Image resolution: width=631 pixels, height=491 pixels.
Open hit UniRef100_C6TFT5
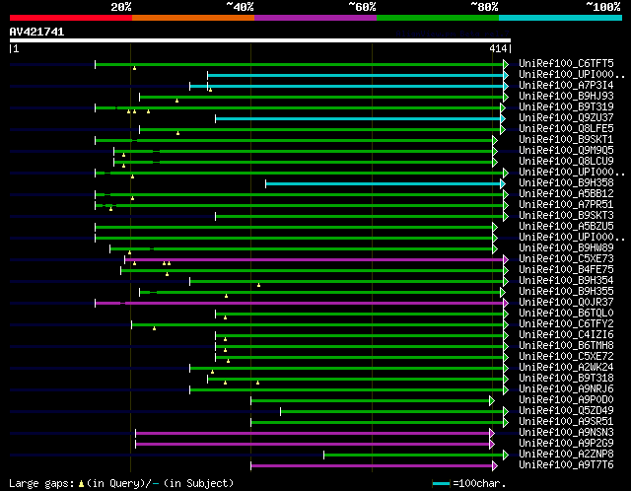tap(566, 63)
